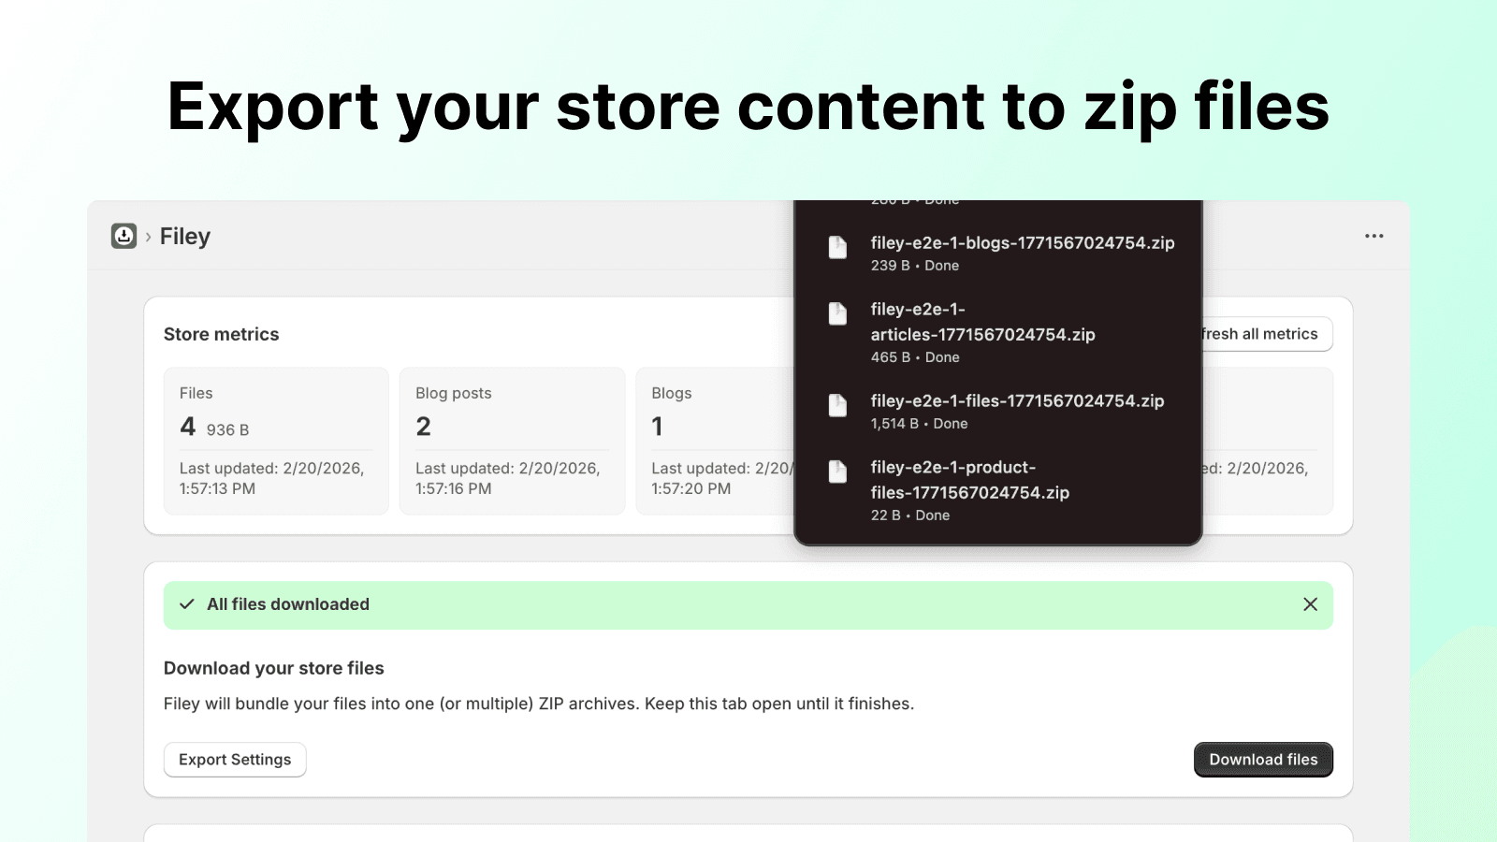The height and width of the screenshot is (842, 1497).
Task: Click Files last updated 1:57:13 PM text
Action: (x=272, y=478)
